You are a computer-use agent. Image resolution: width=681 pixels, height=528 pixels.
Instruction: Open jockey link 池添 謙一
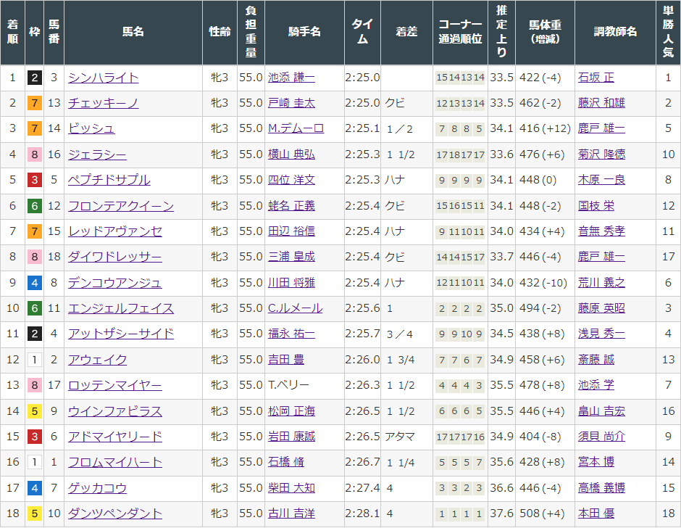pyautogui.click(x=291, y=78)
